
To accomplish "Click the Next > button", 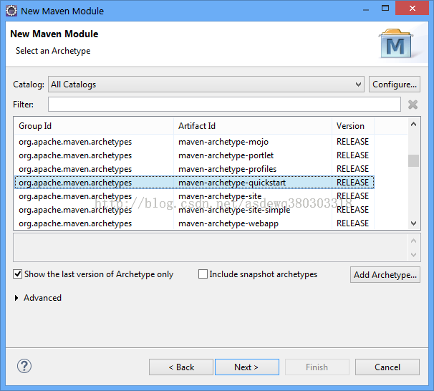I will tap(247, 367).
